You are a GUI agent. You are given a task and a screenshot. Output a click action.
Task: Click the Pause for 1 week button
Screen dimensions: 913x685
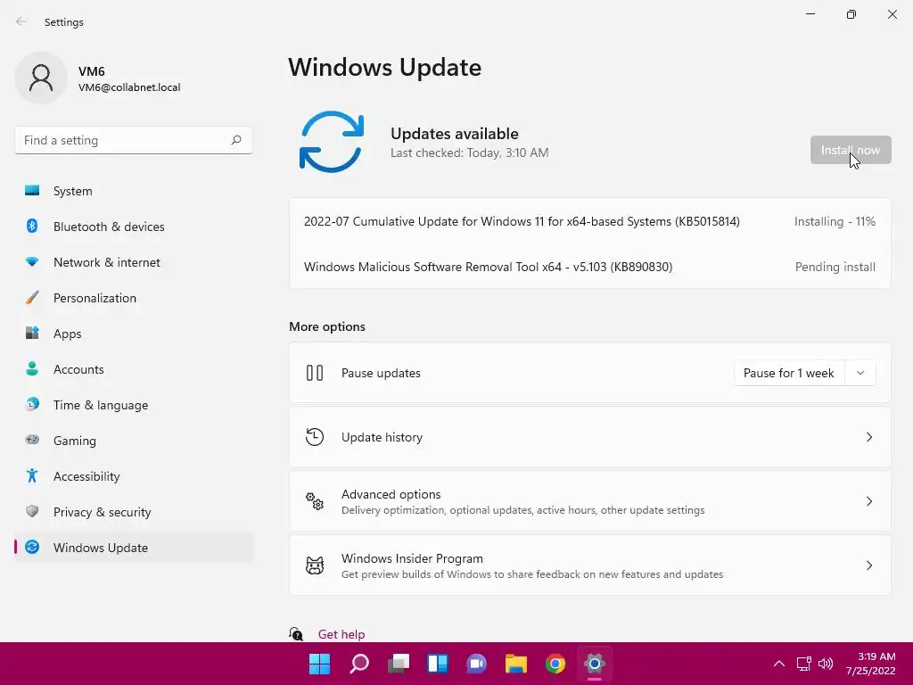789,373
